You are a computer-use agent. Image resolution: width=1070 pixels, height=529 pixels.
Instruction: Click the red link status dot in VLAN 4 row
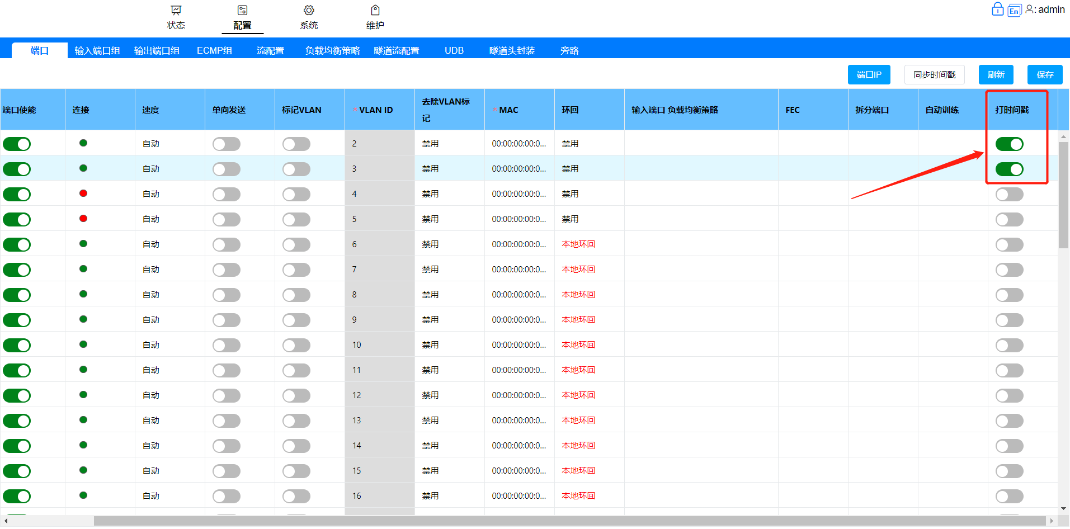[x=83, y=193]
